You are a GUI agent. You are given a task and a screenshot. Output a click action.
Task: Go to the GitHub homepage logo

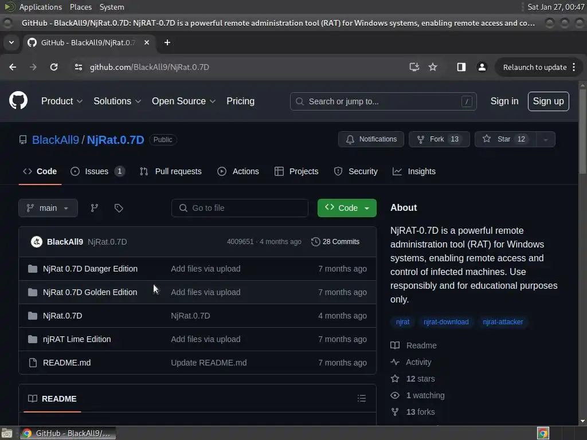point(18,101)
